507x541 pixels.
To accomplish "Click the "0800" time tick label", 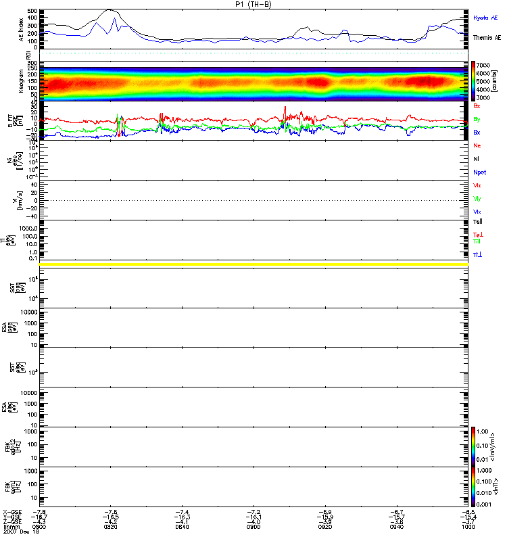I will (x=39, y=527).
